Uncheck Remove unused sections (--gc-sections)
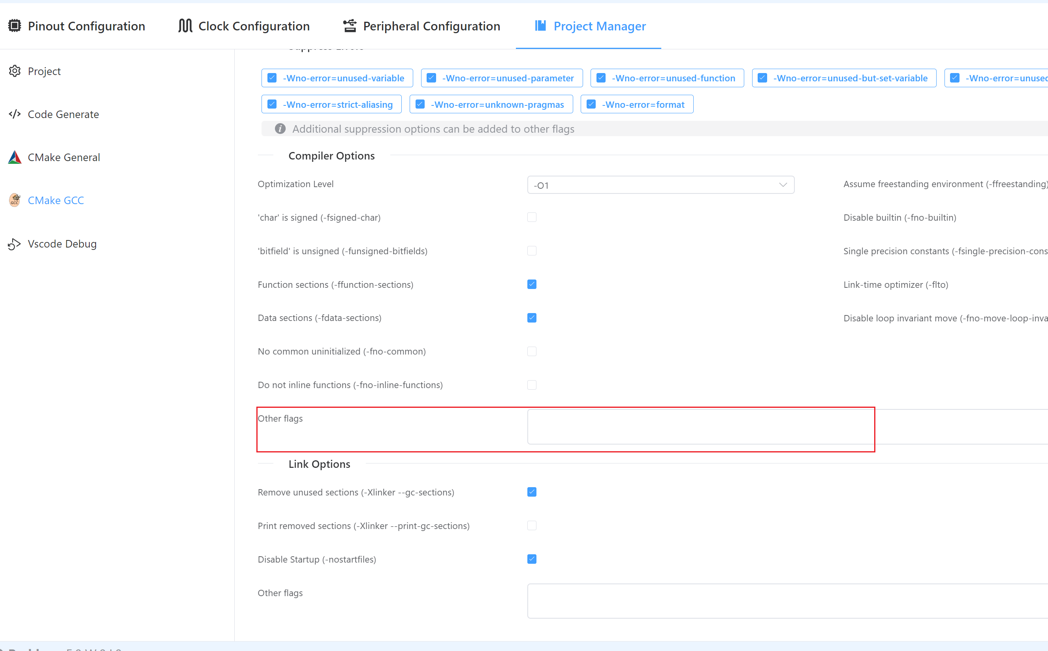 [532, 492]
